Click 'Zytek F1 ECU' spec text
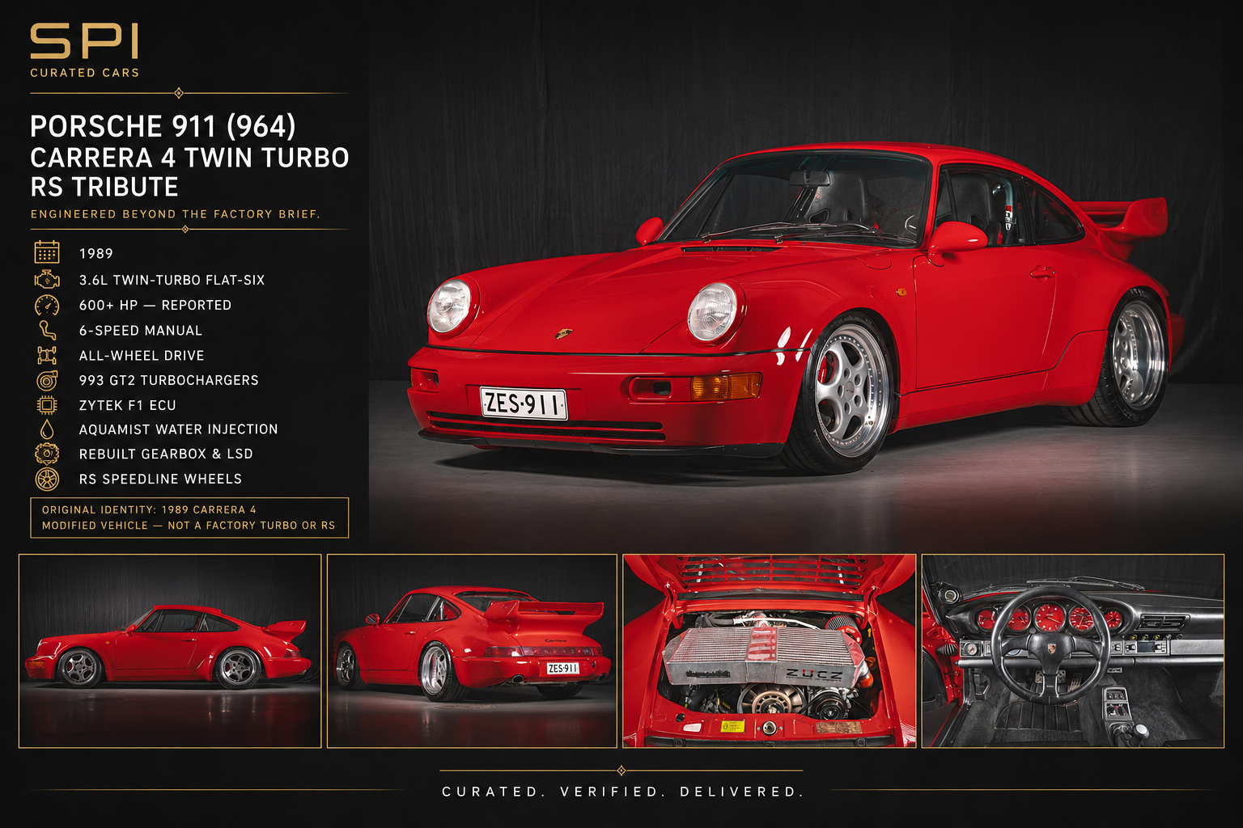 click(x=127, y=405)
